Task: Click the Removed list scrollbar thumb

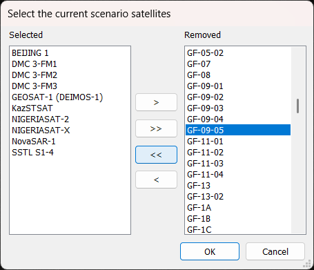Action: point(297,106)
